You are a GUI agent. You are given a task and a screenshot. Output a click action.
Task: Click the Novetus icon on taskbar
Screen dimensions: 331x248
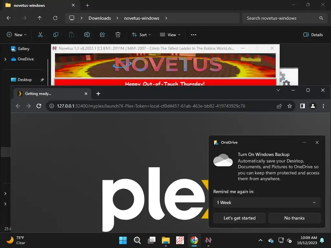click(x=208, y=240)
